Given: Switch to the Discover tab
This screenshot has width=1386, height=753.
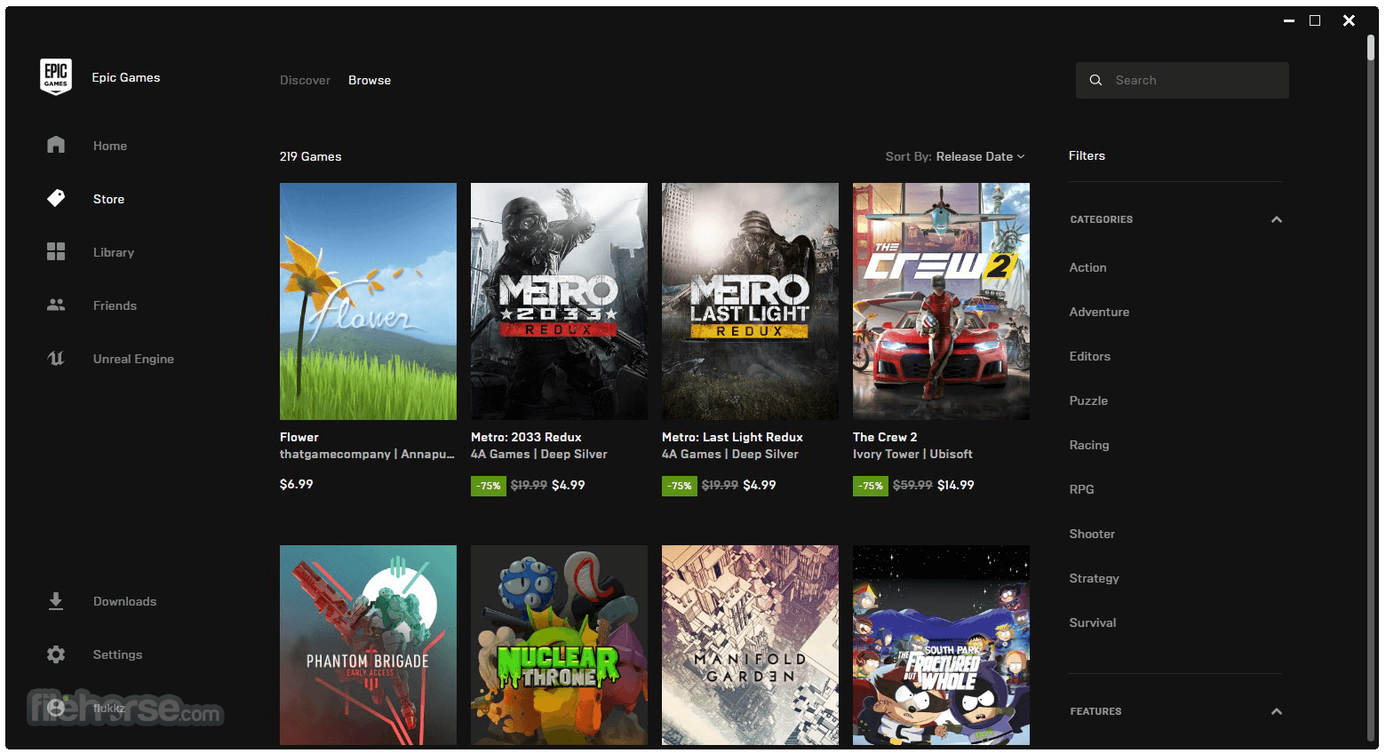Looking at the screenshot, I should (x=305, y=80).
